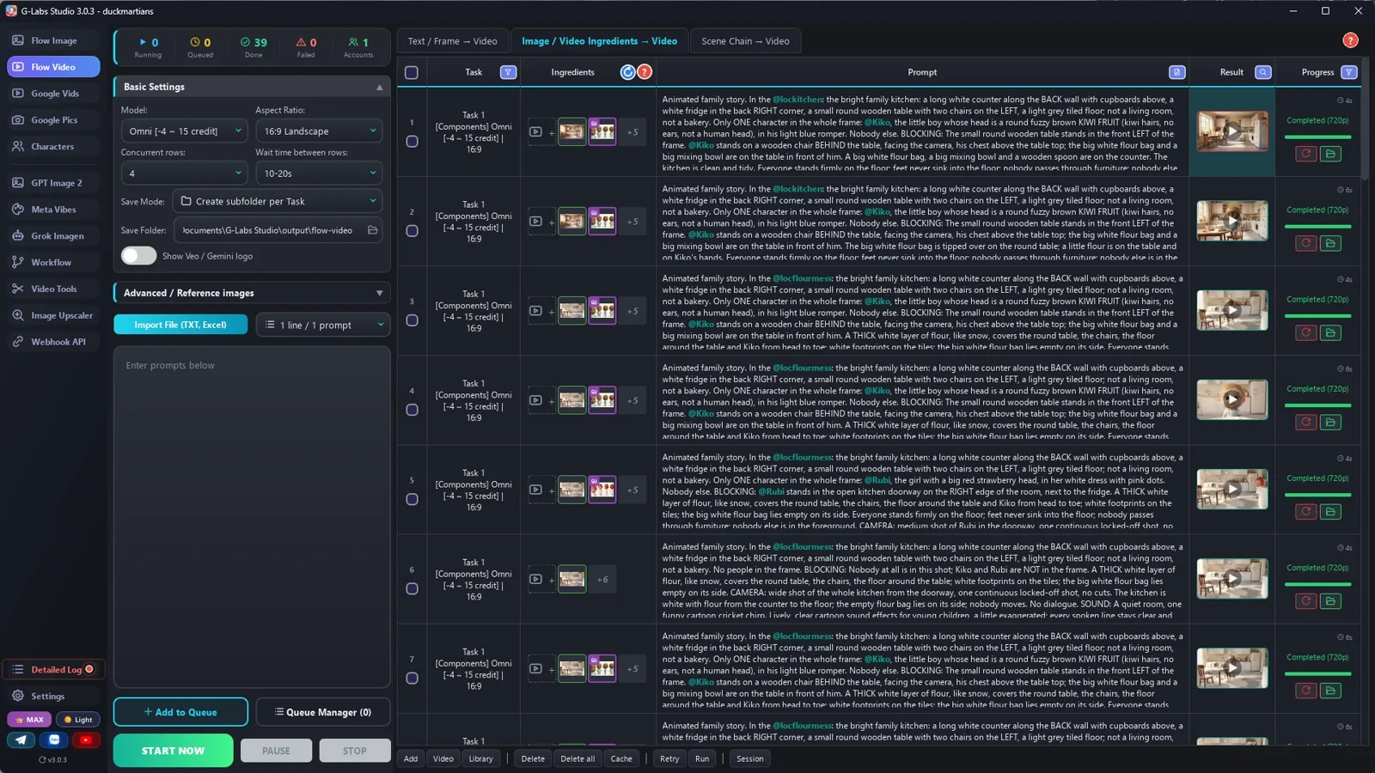Open the Aspect Ratio dropdown
The height and width of the screenshot is (773, 1375).
[319, 131]
